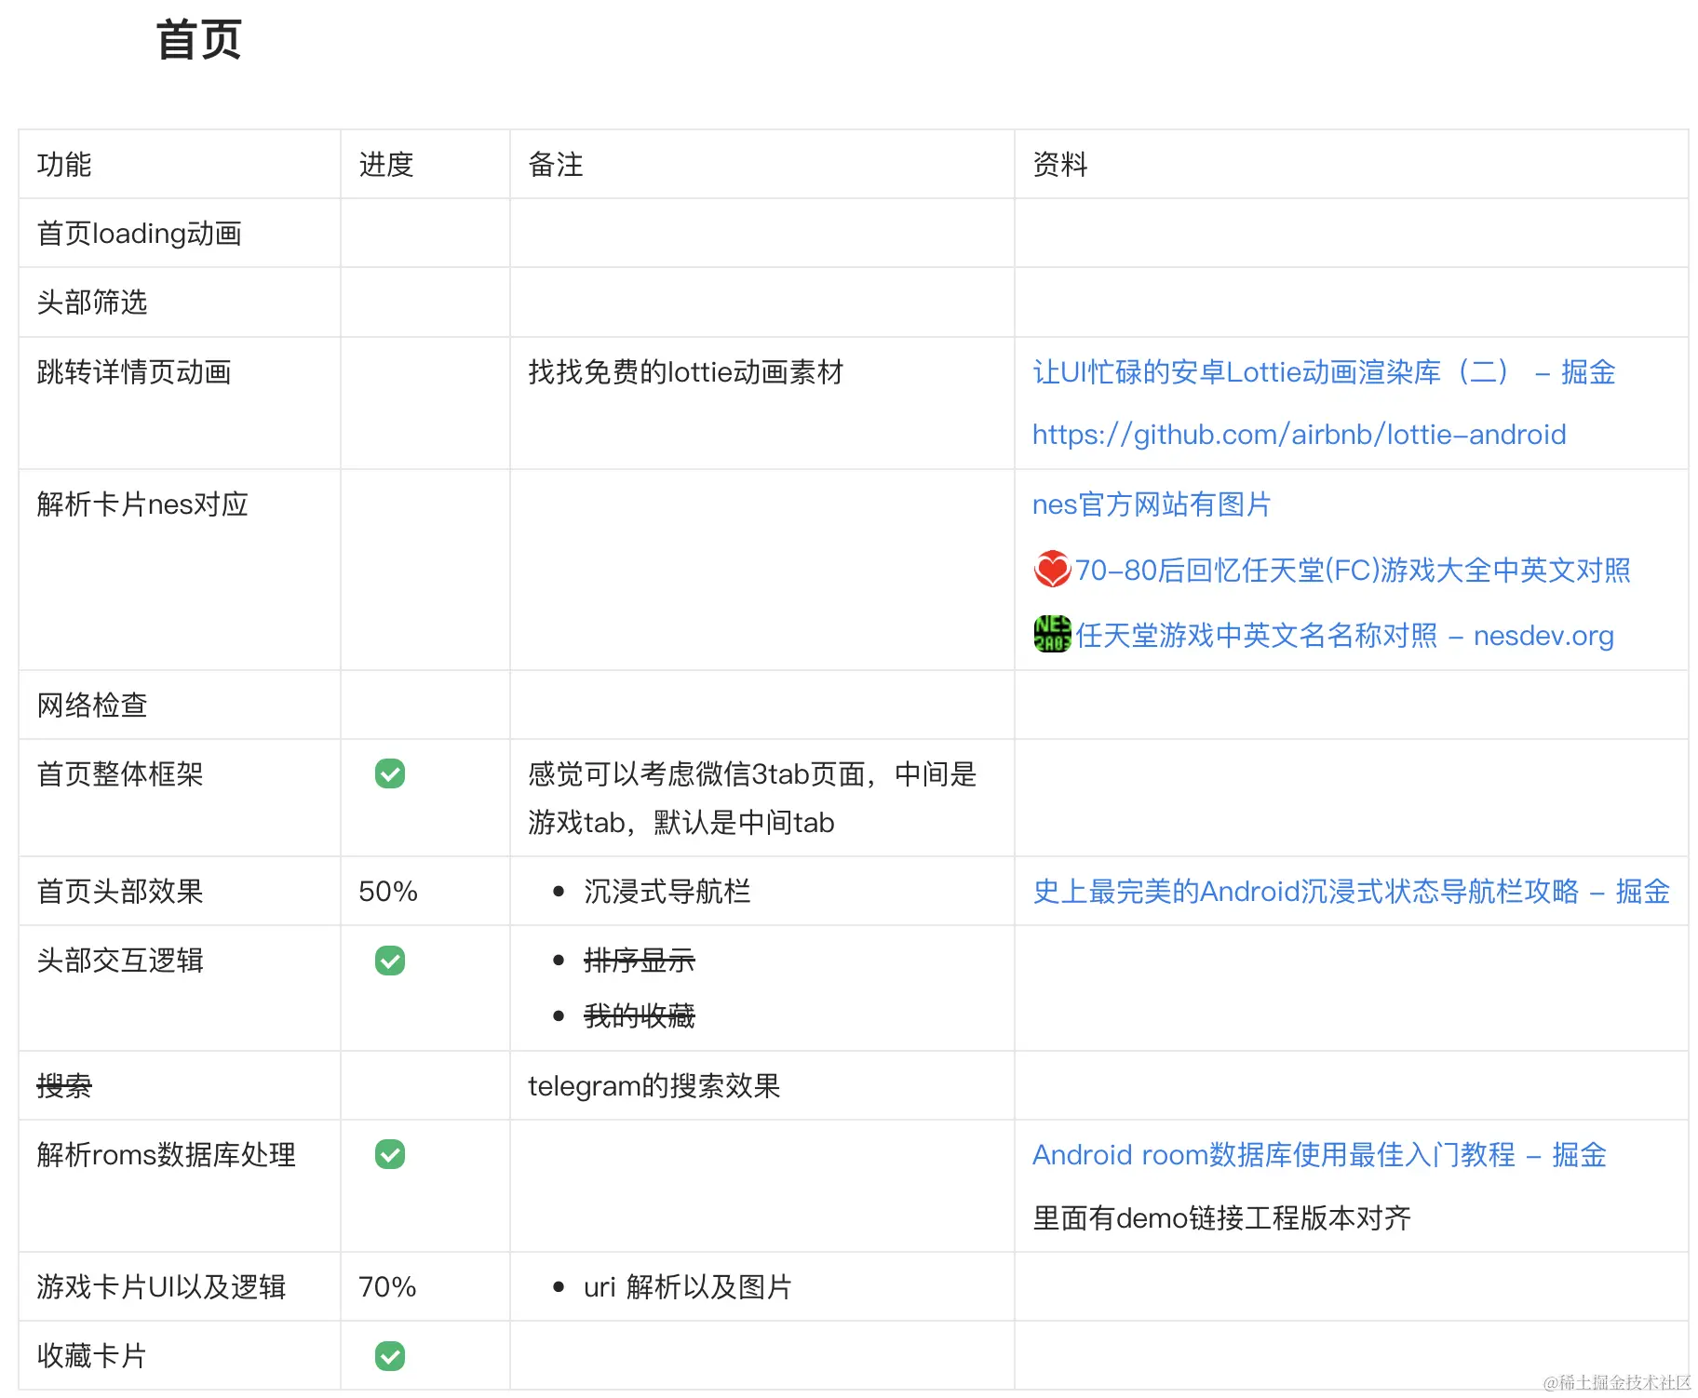Open the nes官方网站有图片 link
Screen dimensions: 1698x1398
(1152, 504)
